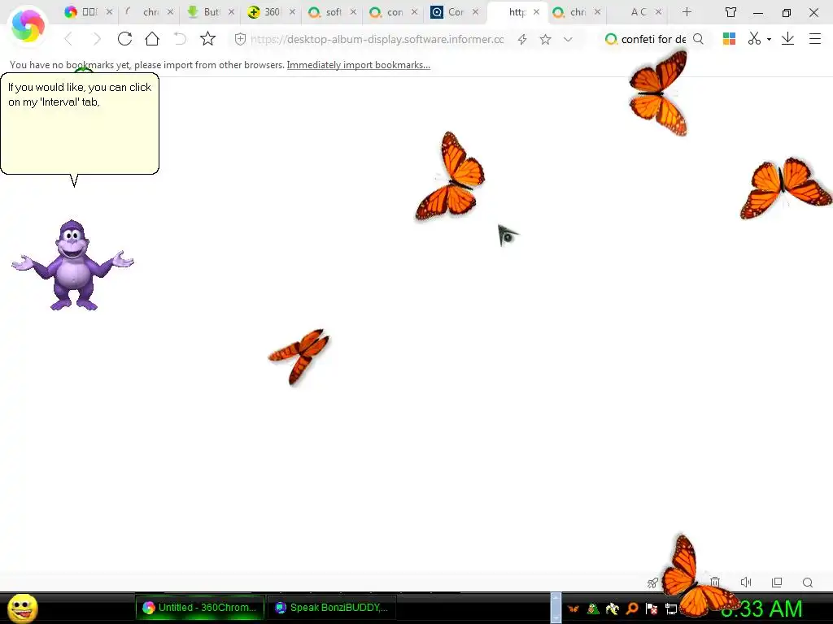Click the banana tray icon

click(613, 609)
